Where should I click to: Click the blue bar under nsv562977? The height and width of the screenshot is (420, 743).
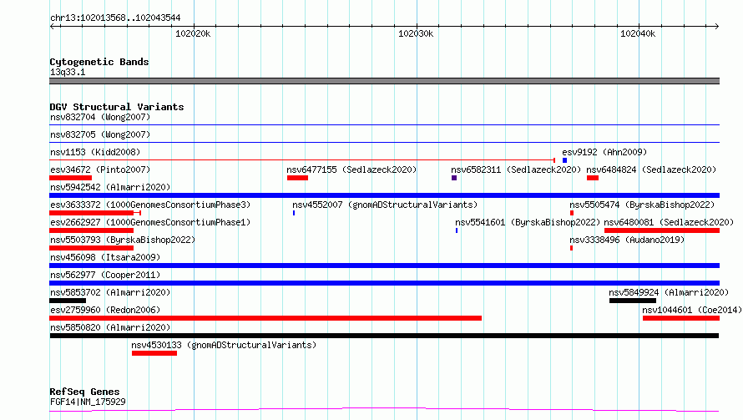coord(384,283)
